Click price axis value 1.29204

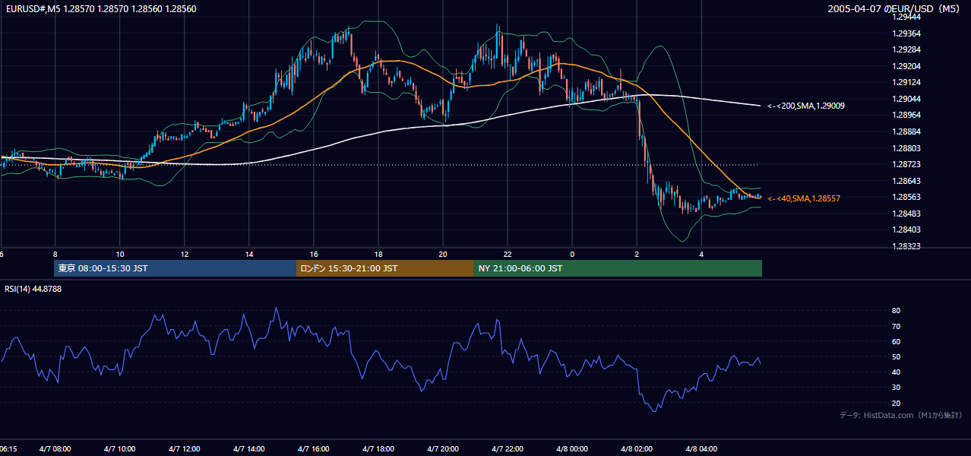[x=906, y=66]
